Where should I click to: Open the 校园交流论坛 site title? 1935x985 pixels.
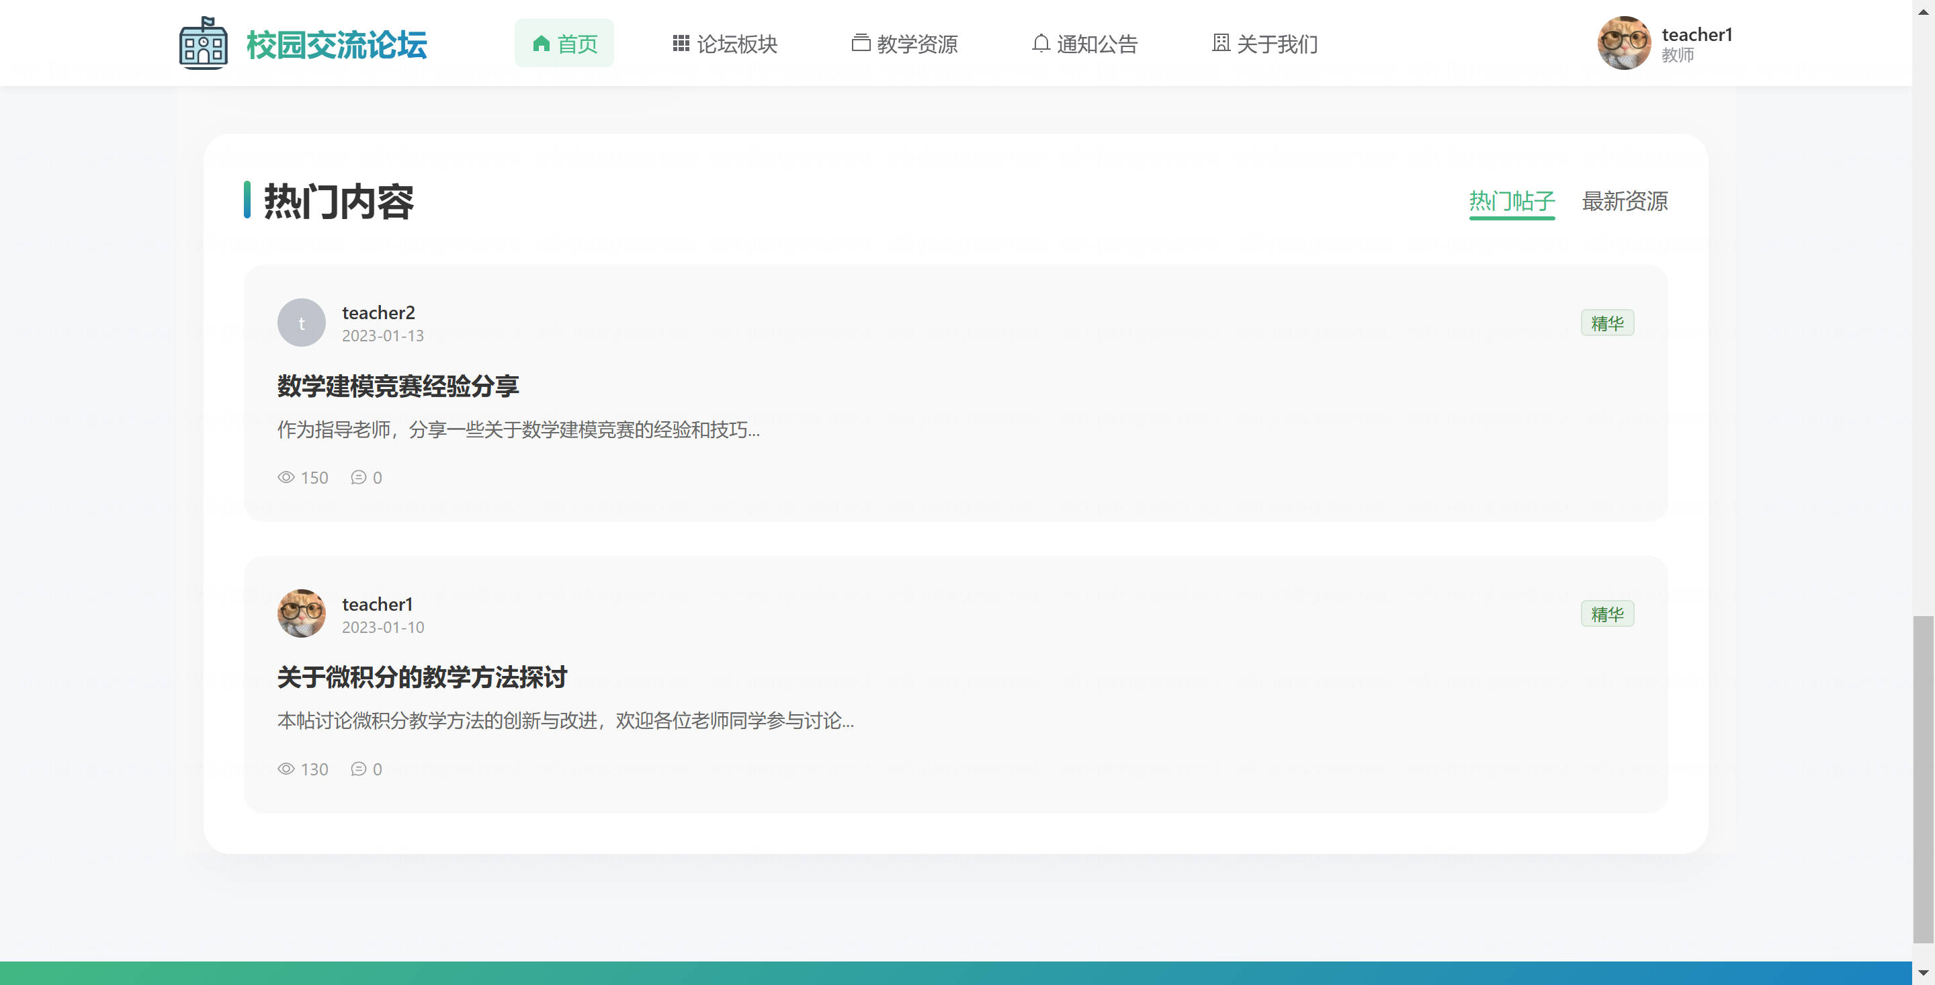(337, 44)
